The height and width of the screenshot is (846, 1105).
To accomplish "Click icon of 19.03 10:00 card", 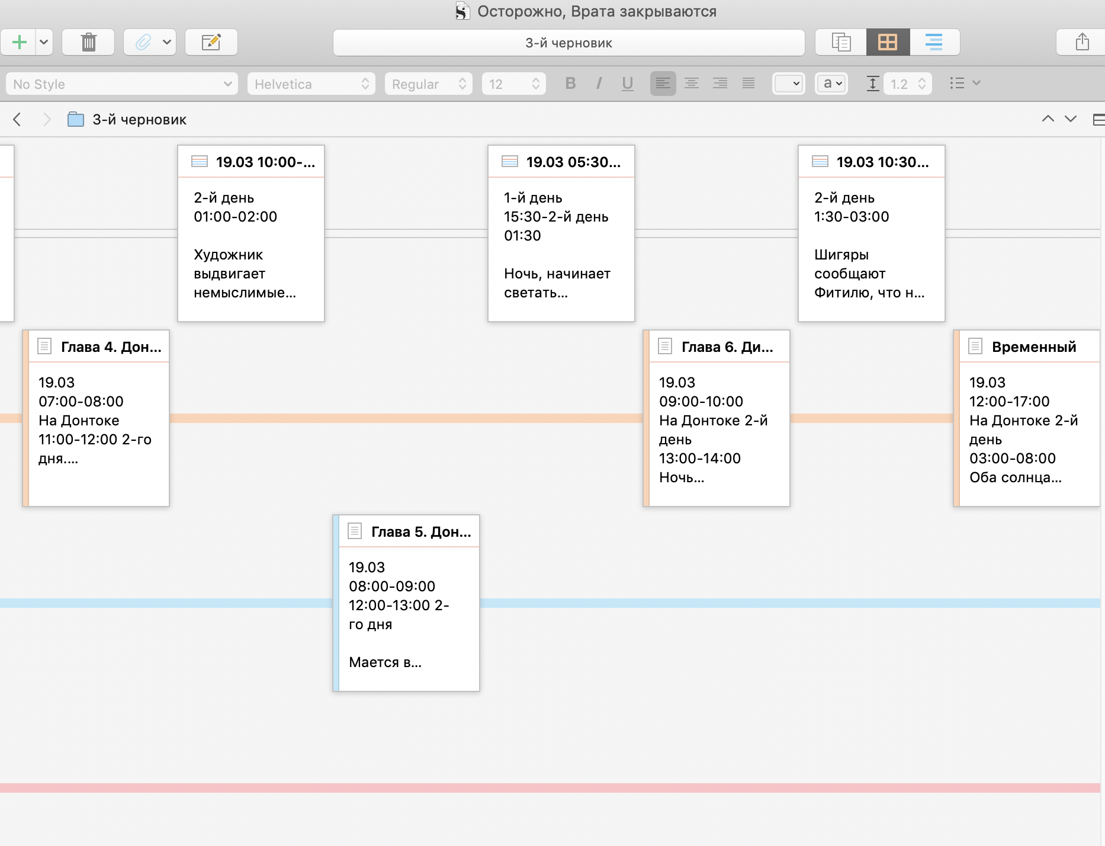I will (200, 161).
